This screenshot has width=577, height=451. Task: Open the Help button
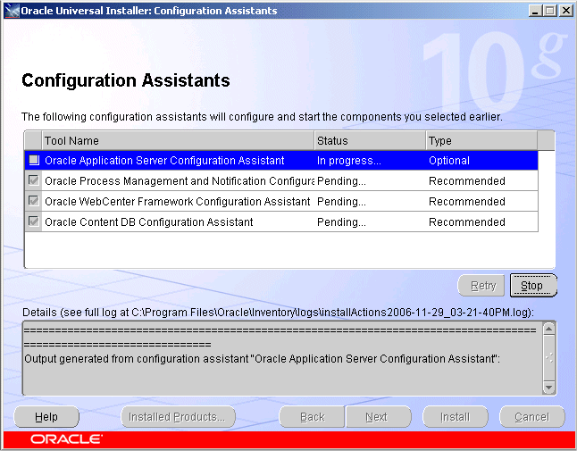46,417
